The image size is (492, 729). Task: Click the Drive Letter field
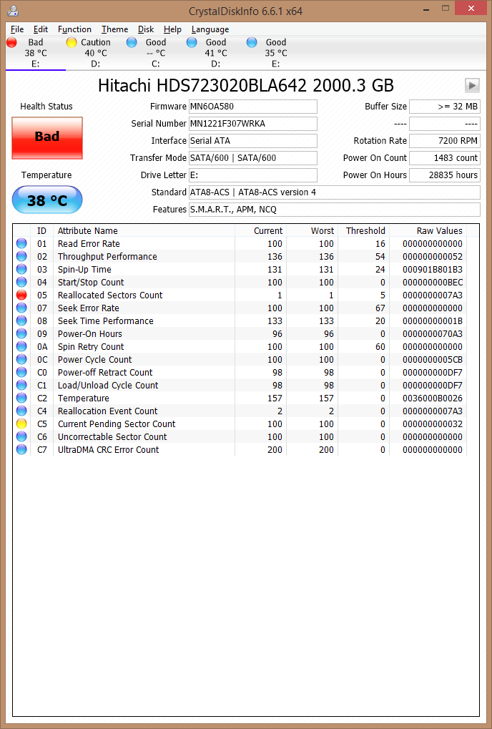coord(252,175)
